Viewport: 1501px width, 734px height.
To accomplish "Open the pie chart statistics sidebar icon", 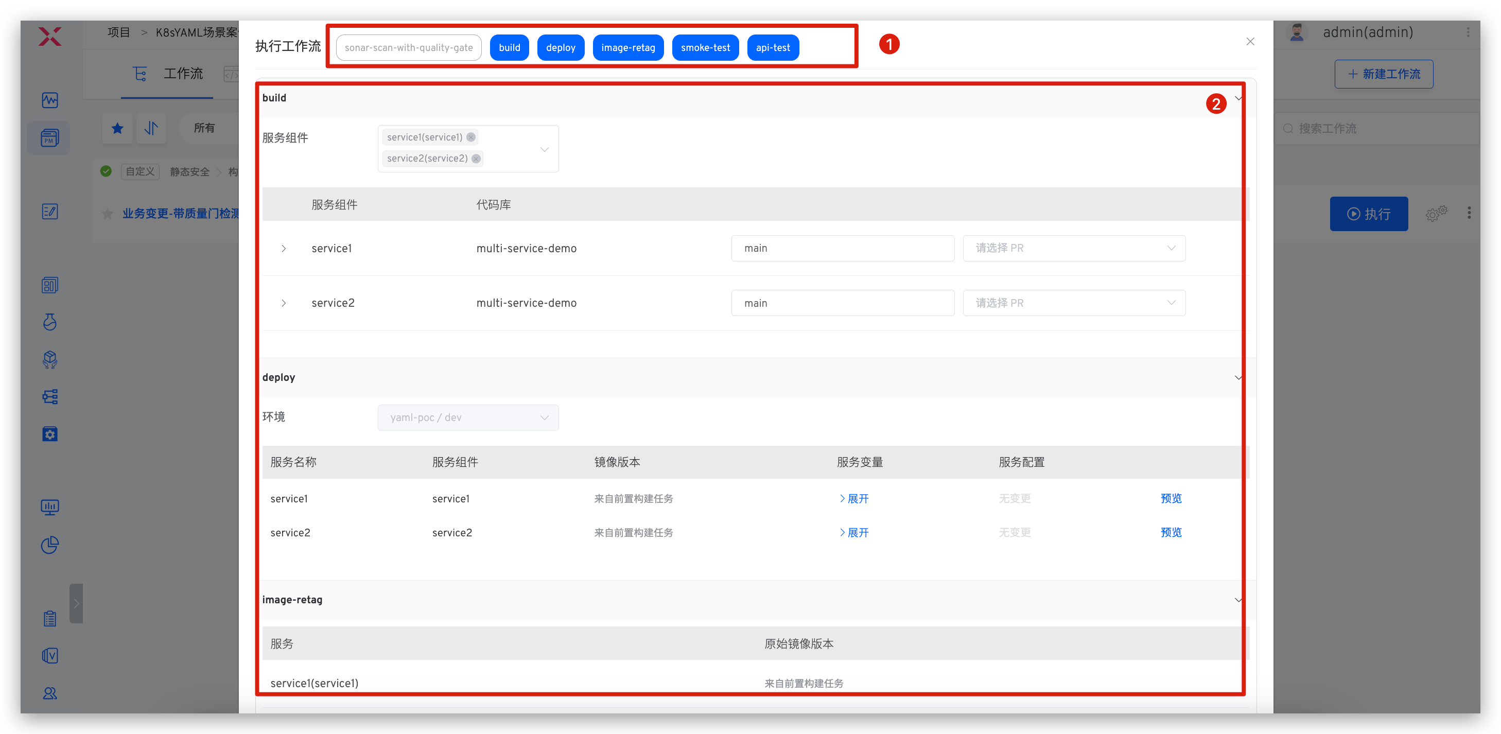I will click(x=49, y=545).
